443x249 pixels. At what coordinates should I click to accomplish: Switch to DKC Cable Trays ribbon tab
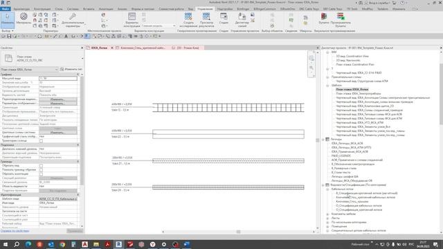tap(309, 9)
